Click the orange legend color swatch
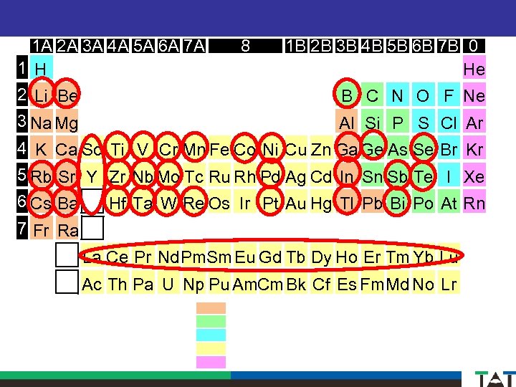Viewport: 516px width, 387px height. point(211,308)
